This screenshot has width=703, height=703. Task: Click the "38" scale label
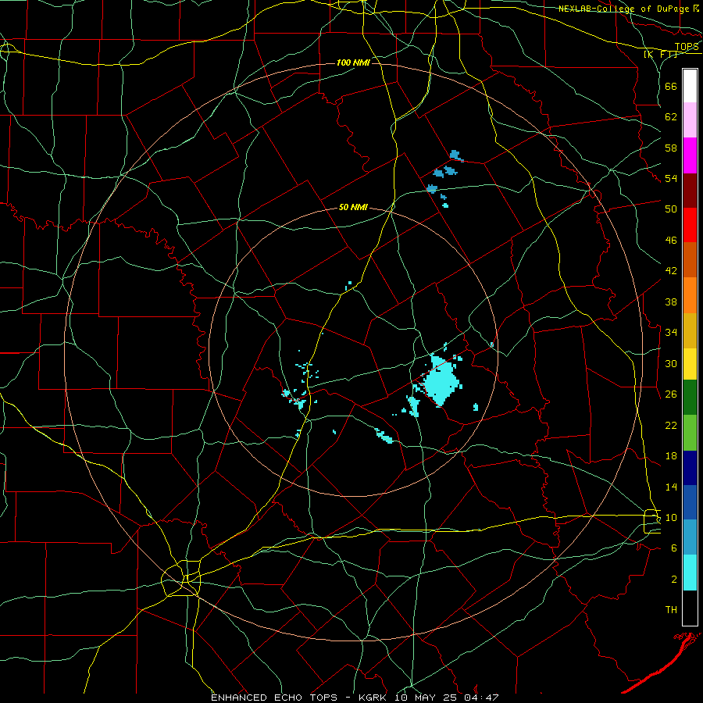tap(671, 302)
